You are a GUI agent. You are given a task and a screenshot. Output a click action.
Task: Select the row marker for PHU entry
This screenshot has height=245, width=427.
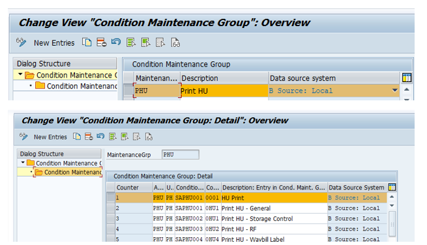(x=128, y=91)
